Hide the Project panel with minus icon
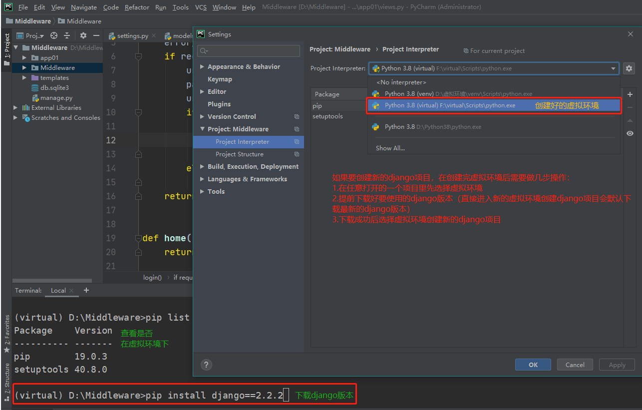 pos(96,35)
